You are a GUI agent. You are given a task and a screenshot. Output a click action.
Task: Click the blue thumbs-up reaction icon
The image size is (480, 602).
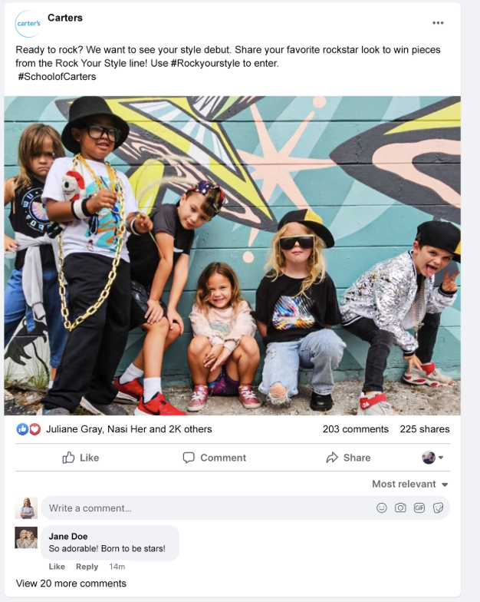22,429
